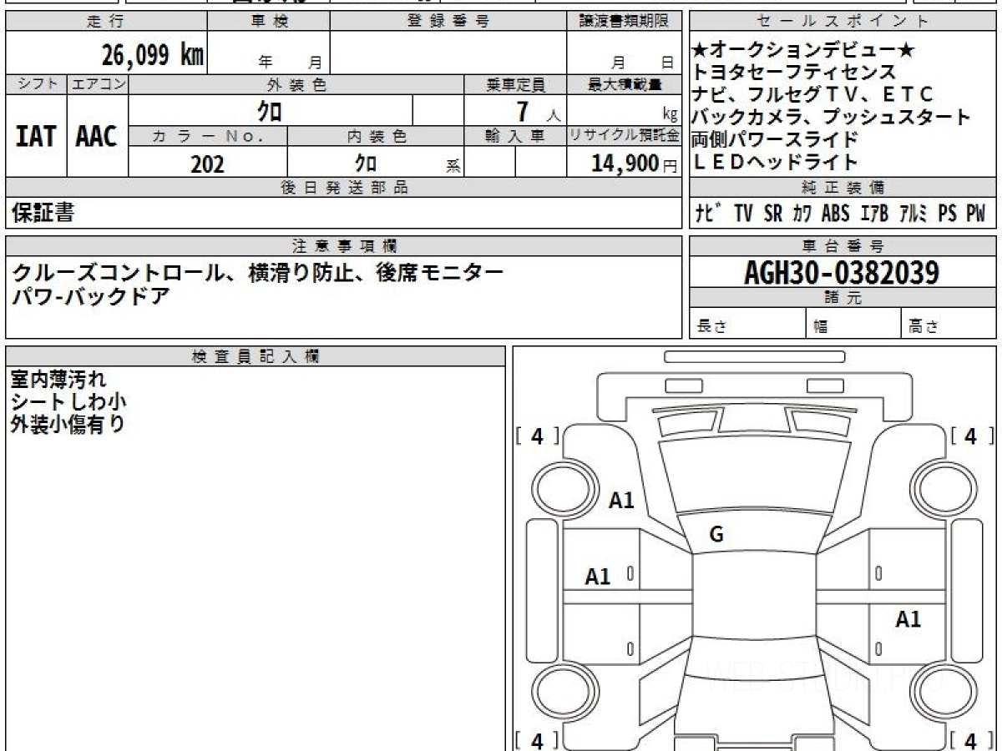Image resolution: width=1002 pixels, height=751 pixels.
Task: Click the PW equipment code
Action: pos(975,213)
